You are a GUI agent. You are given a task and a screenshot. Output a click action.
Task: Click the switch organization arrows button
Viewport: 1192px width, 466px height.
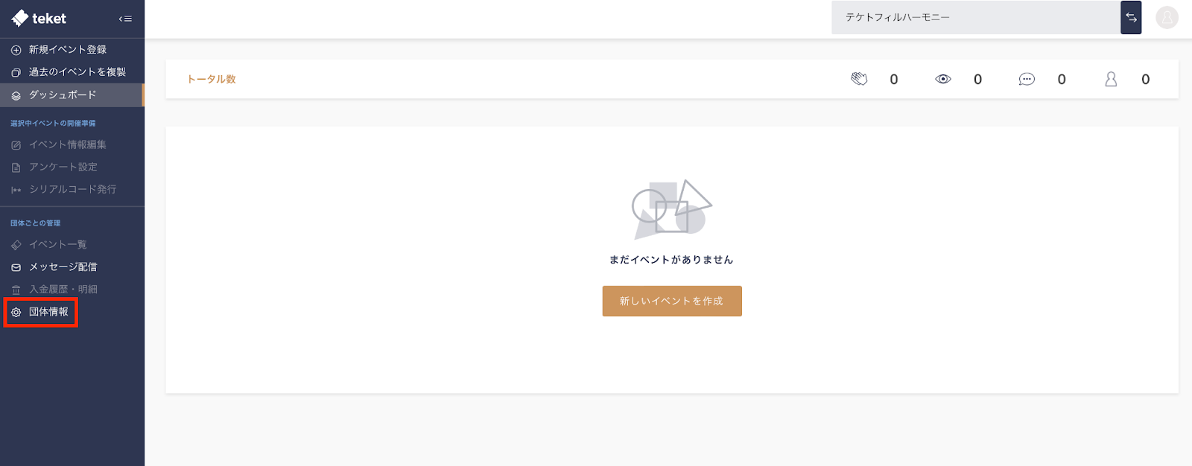coord(1131,17)
